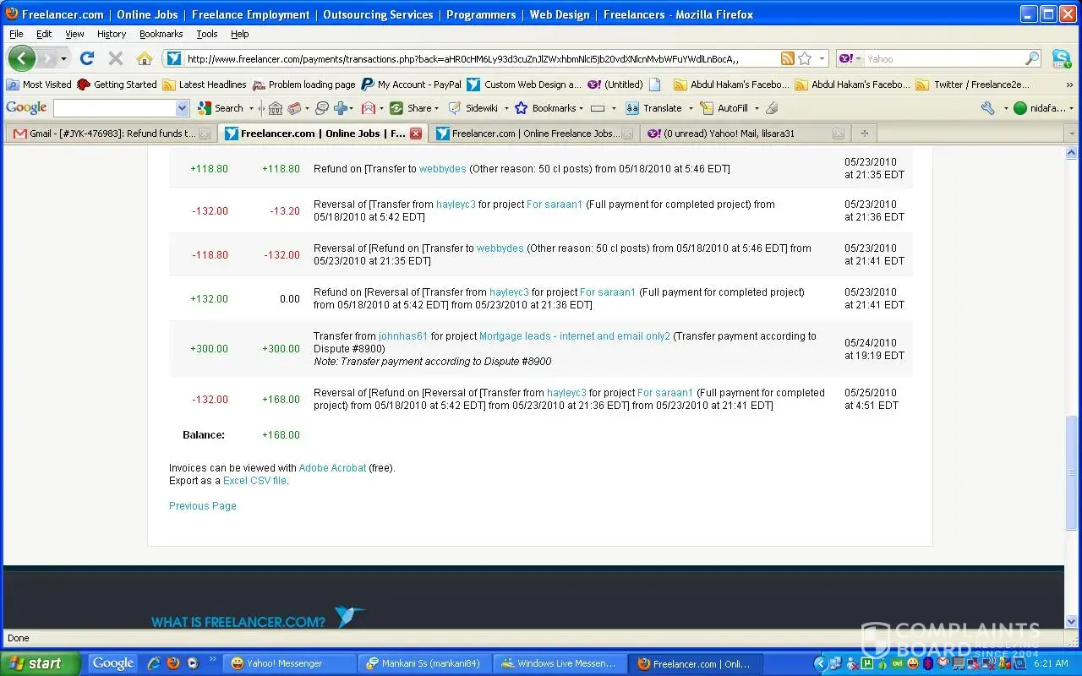The width and height of the screenshot is (1082, 676).
Task: Open the Bookmarks menu
Action: pyautogui.click(x=161, y=34)
